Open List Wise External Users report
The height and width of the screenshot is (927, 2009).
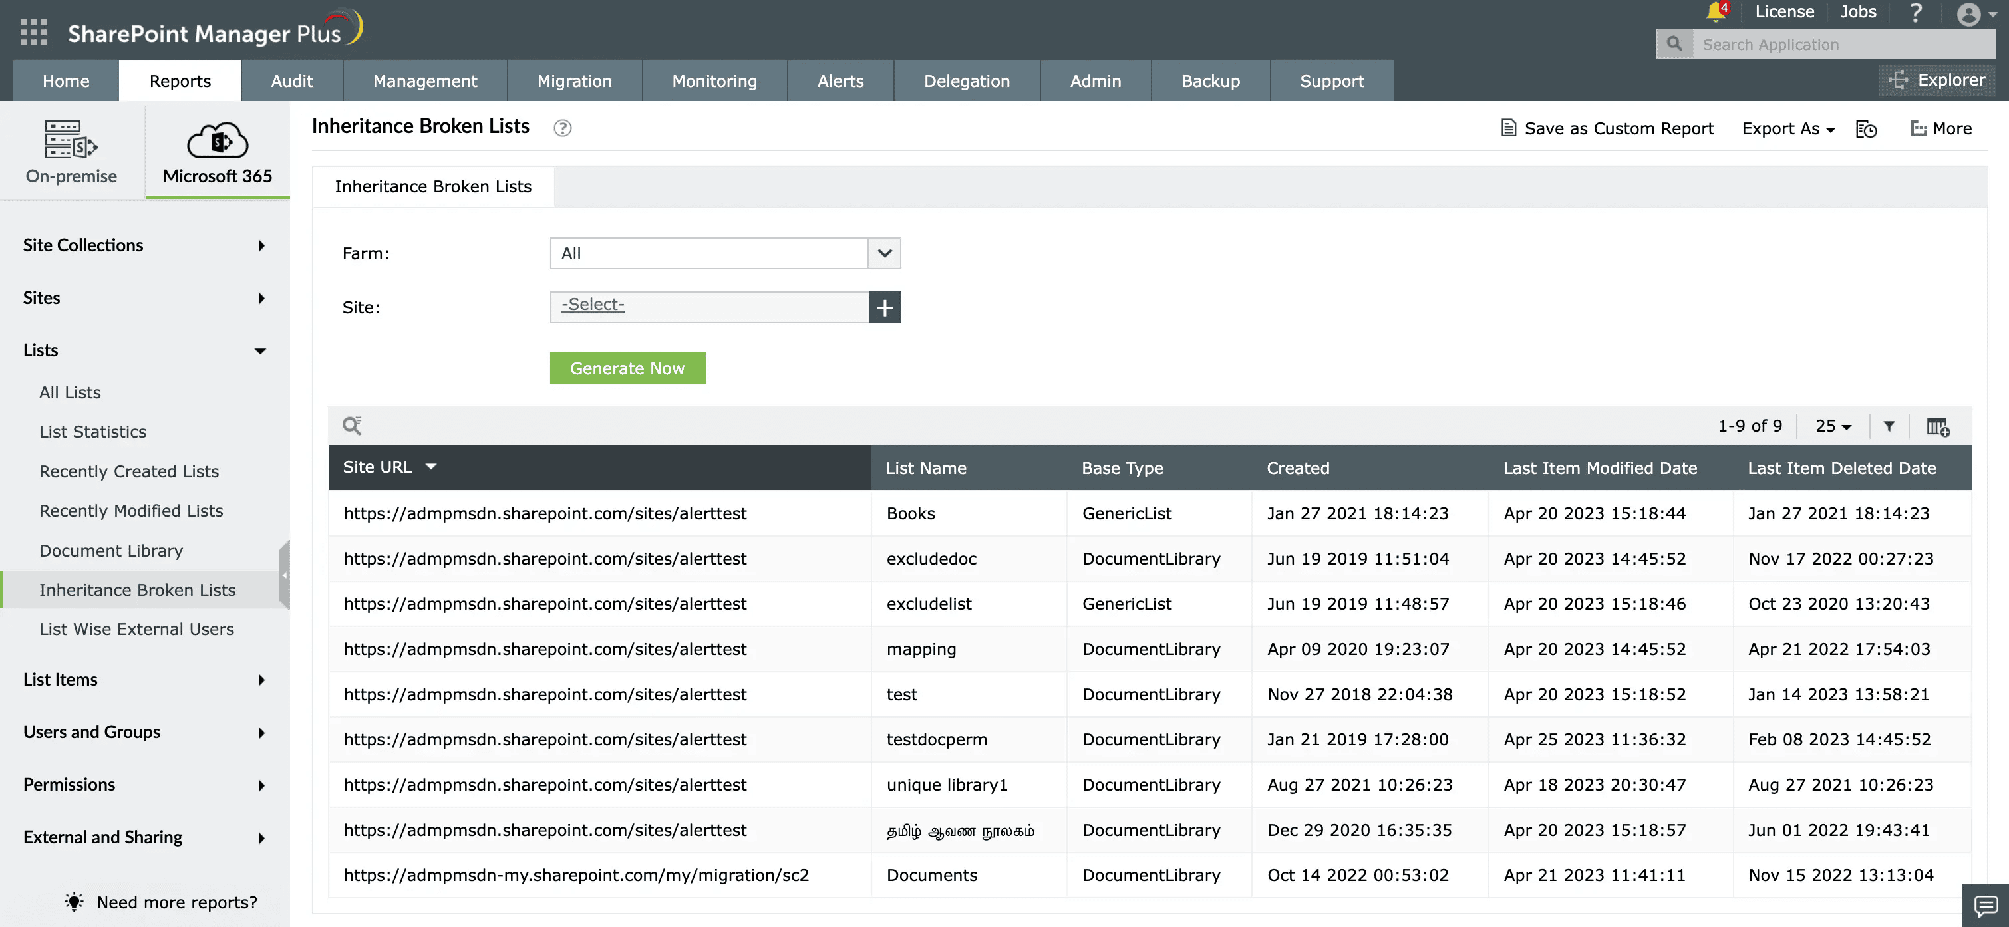tap(136, 629)
